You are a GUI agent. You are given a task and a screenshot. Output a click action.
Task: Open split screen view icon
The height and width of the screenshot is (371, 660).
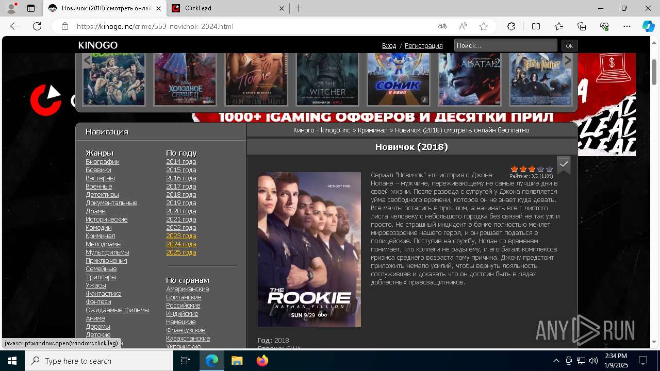click(536, 26)
